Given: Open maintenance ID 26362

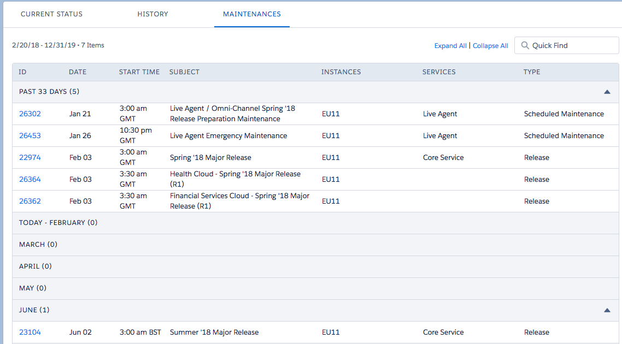Looking at the screenshot, I should click(30, 201).
